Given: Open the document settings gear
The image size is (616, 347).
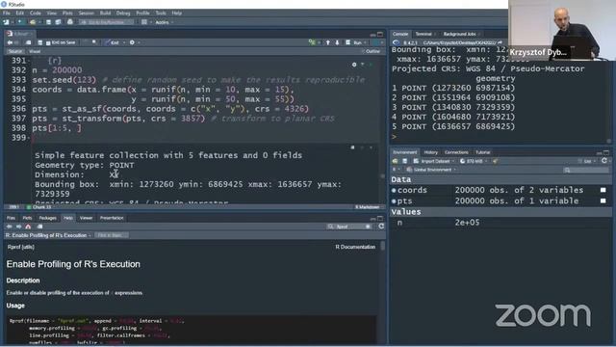Looking at the screenshot, I should 132,42.
